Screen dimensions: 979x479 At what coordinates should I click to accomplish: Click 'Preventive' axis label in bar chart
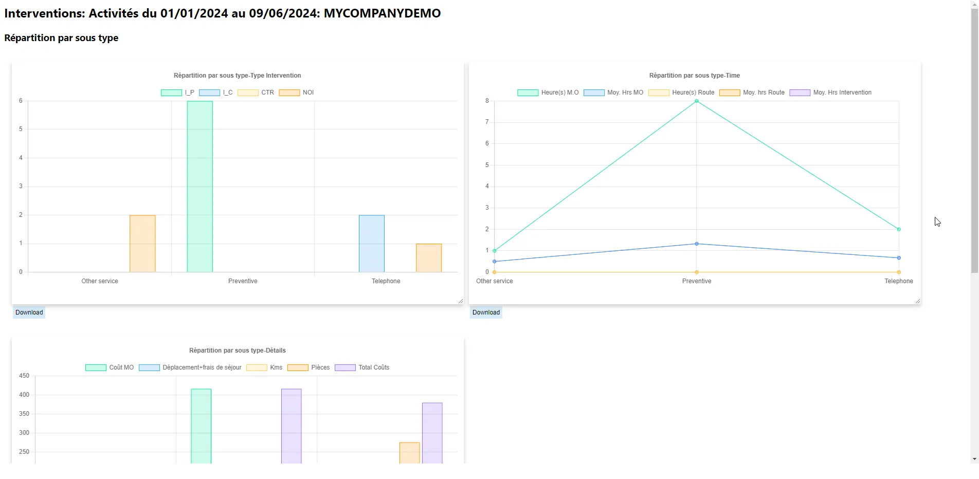click(243, 281)
